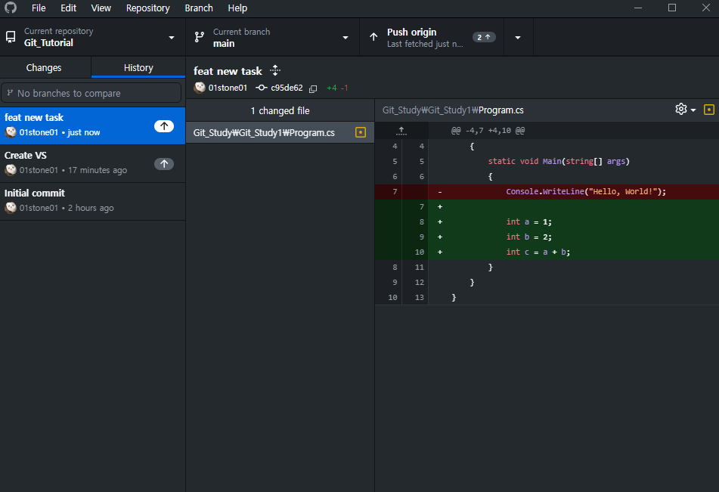Click 01stone01 avatar on Create VS
The image size is (719, 492).
(x=11, y=170)
